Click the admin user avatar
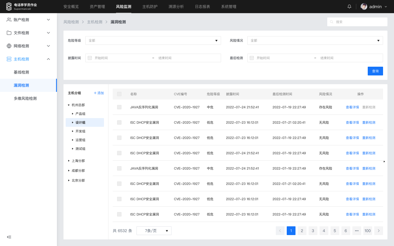 click(364, 7)
